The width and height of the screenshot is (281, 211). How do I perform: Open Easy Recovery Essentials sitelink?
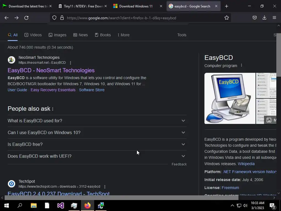(x=53, y=90)
